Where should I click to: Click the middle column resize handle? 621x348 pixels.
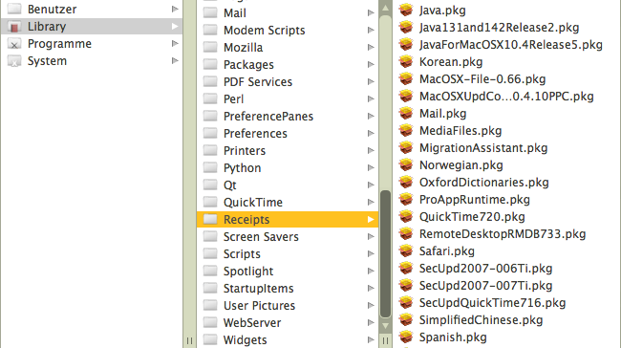[385, 340]
